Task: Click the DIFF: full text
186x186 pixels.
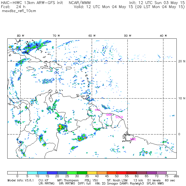Action: tap(84, 184)
